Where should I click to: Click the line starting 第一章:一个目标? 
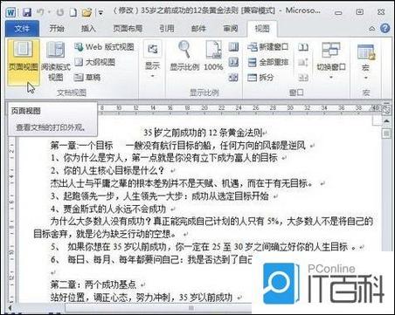[x=177, y=145]
